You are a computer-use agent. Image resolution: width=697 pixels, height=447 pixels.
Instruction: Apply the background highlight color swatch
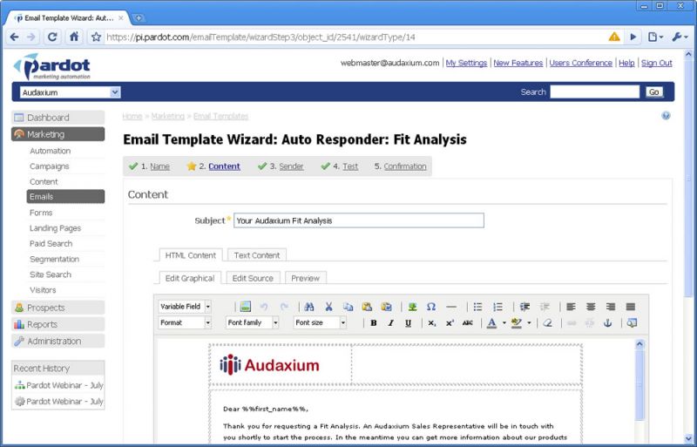pos(517,323)
